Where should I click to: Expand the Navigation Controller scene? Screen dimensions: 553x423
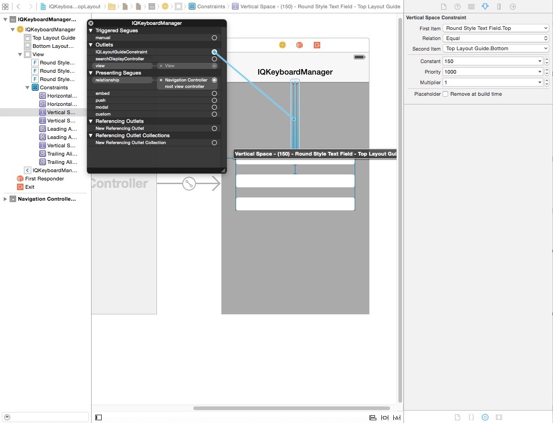click(x=6, y=199)
